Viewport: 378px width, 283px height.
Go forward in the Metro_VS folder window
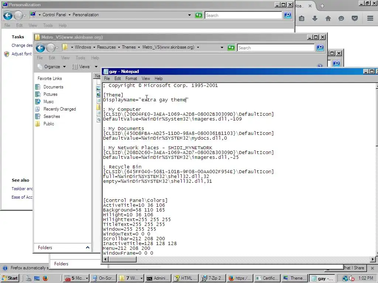(x=51, y=48)
